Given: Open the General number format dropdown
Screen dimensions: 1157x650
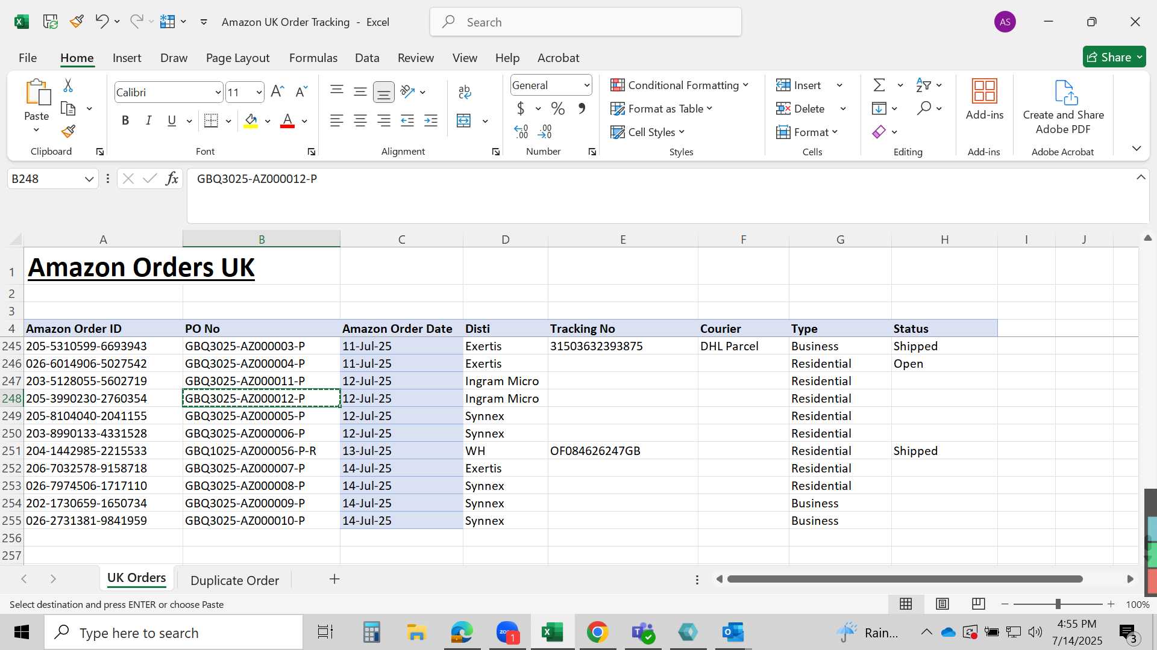Looking at the screenshot, I should [586, 85].
